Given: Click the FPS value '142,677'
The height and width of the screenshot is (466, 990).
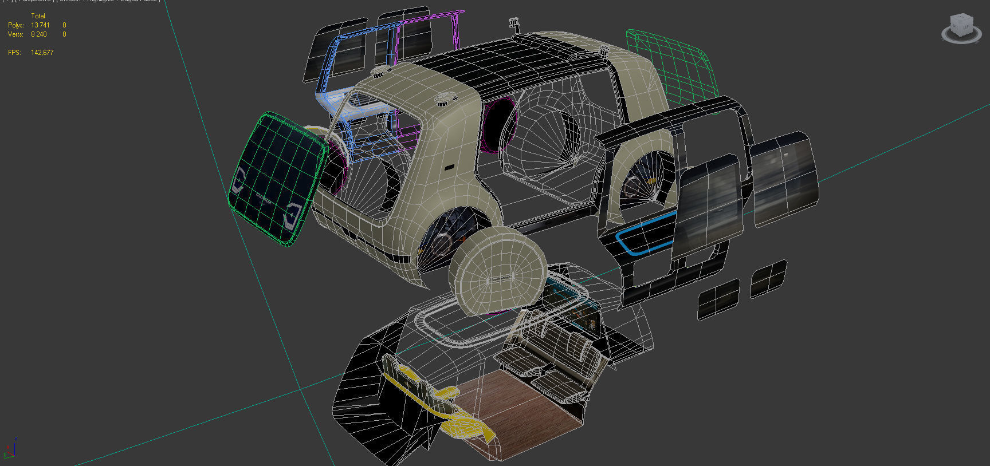Looking at the screenshot, I should [x=42, y=52].
